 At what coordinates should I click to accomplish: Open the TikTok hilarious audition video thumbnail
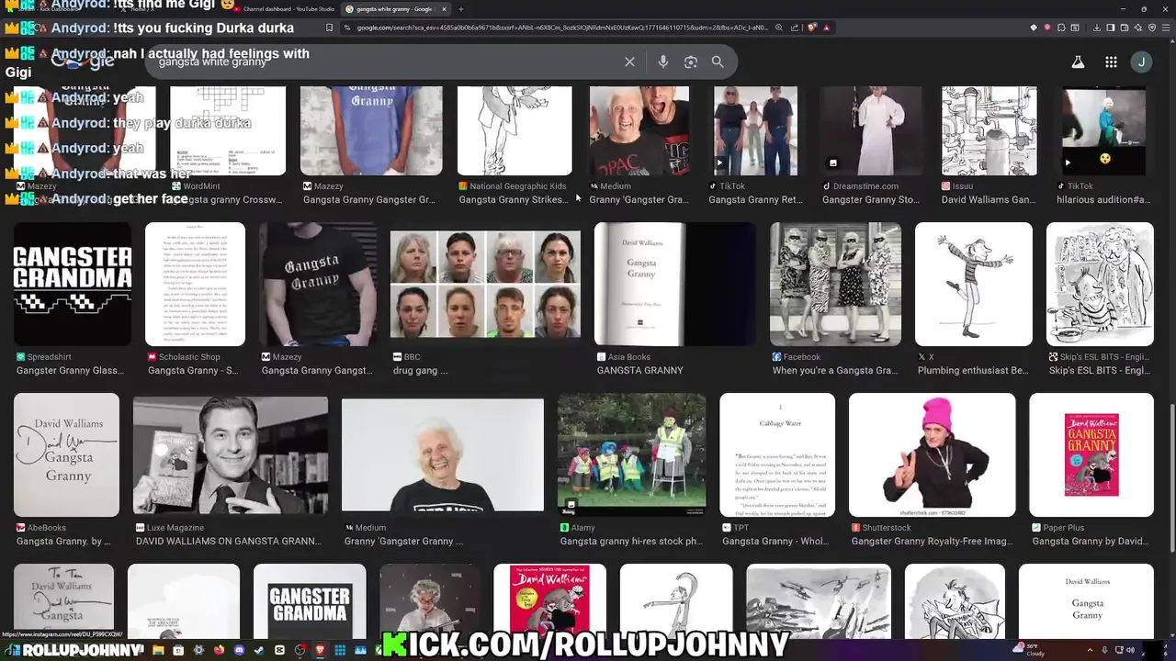1104,130
